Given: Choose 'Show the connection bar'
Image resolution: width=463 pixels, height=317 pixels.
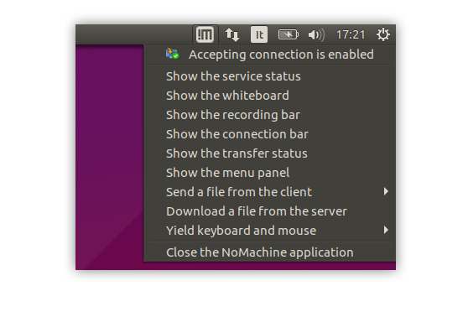Looking at the screenshot, I should [269, 134].
